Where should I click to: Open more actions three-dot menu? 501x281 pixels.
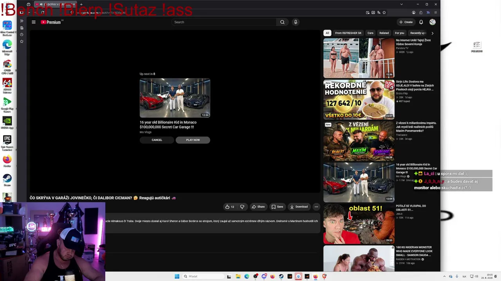point(316,207)
